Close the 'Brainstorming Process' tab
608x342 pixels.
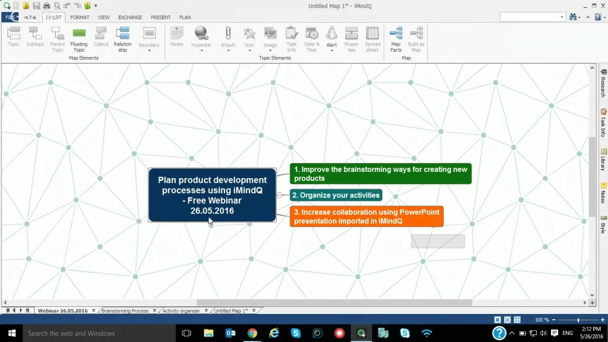pos(154,311)
